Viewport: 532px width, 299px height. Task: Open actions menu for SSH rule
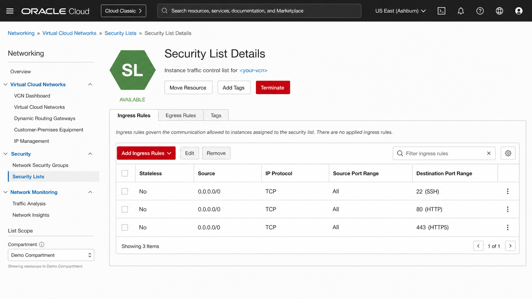(507, 191)
